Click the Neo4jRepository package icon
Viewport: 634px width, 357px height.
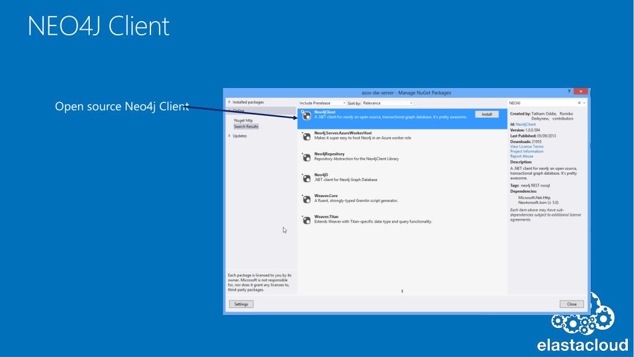point(307,158)
